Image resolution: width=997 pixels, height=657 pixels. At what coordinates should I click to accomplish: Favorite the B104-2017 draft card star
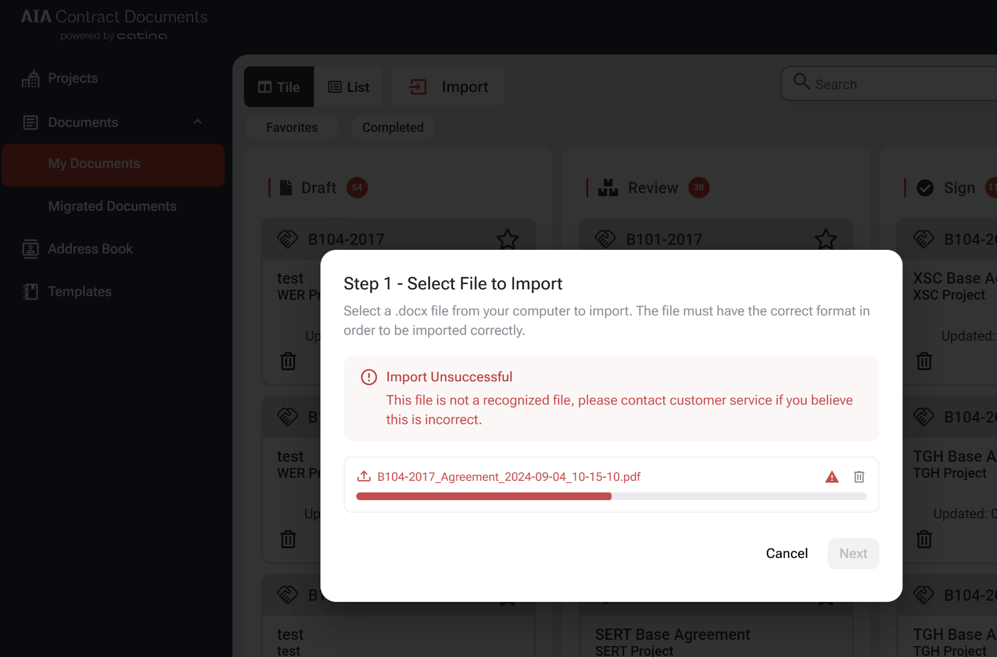pyautogui.click(x=507, y=239)
